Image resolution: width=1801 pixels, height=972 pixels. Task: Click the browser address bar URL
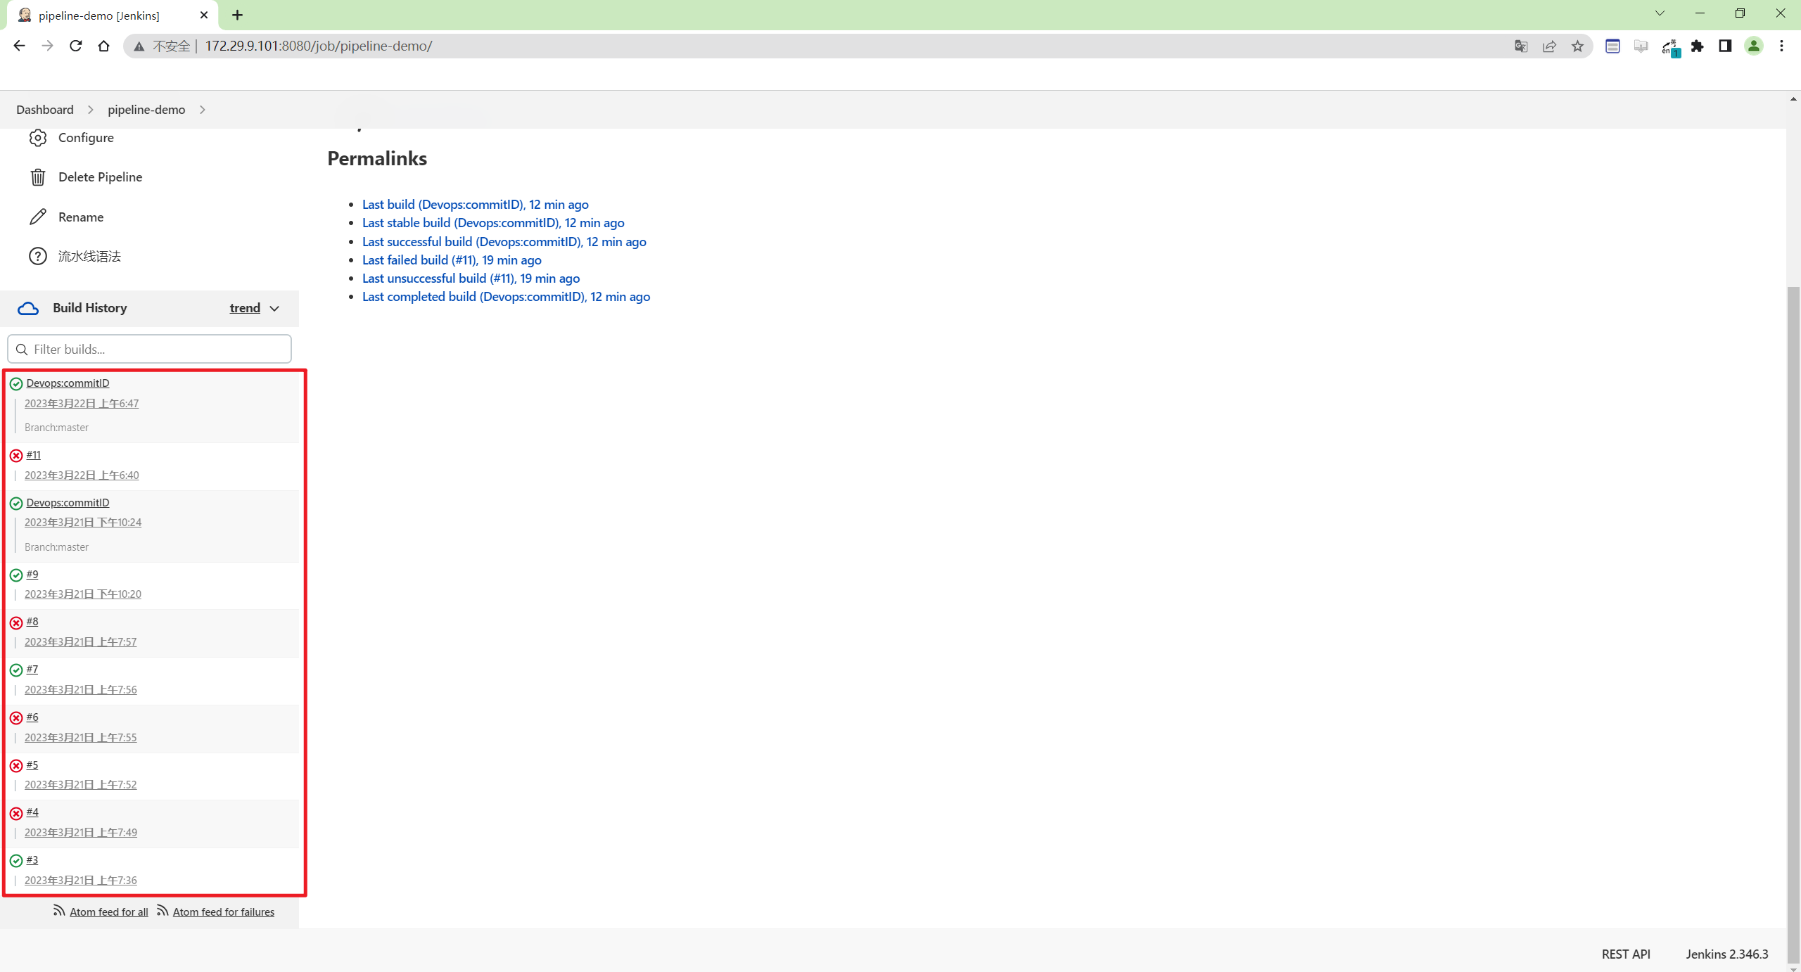[319, 46]
